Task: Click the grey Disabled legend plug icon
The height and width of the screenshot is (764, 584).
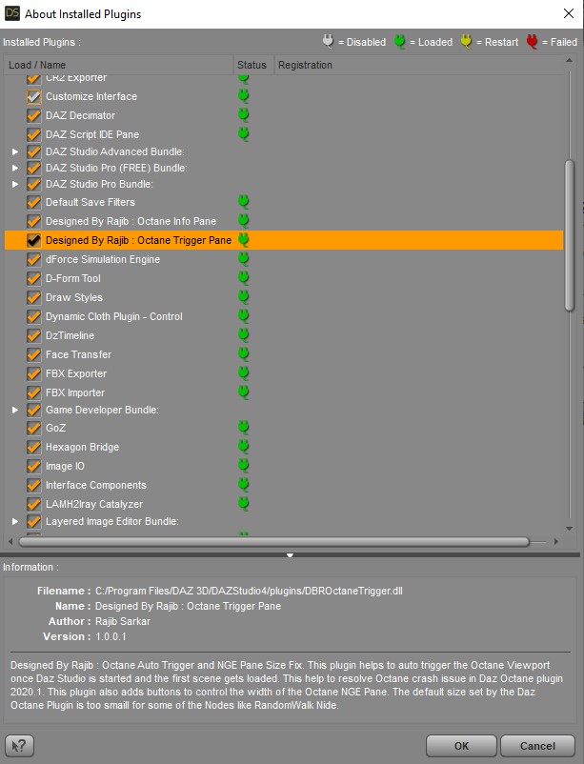Action: [x=328, y=41]
